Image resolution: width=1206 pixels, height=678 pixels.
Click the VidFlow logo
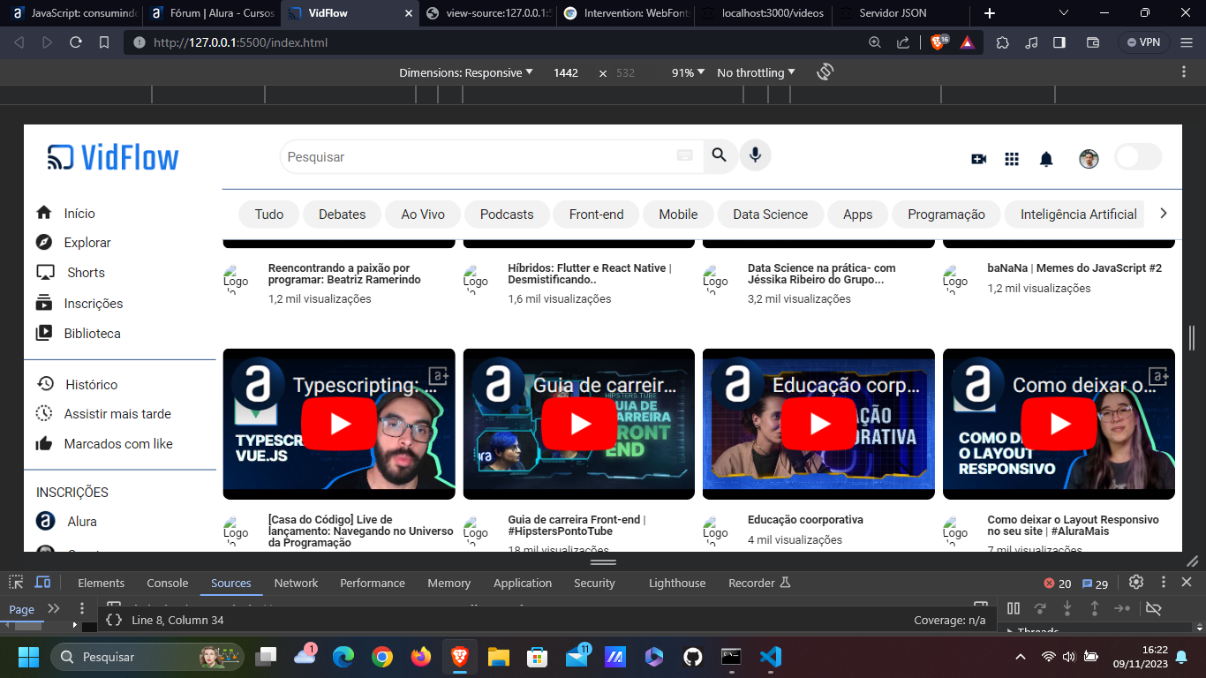pyautogui.click(x=113, y=157)
